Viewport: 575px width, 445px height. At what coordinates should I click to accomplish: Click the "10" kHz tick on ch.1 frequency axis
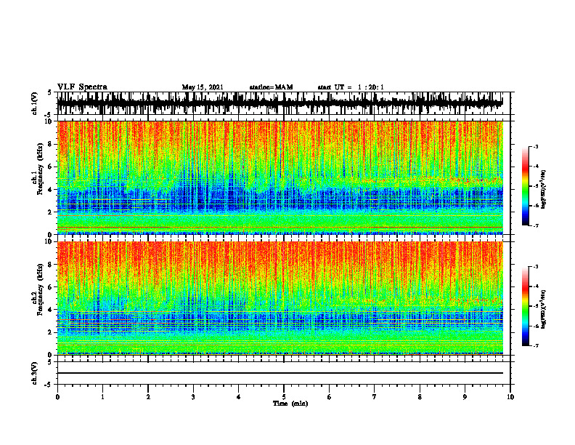[49, 121]
